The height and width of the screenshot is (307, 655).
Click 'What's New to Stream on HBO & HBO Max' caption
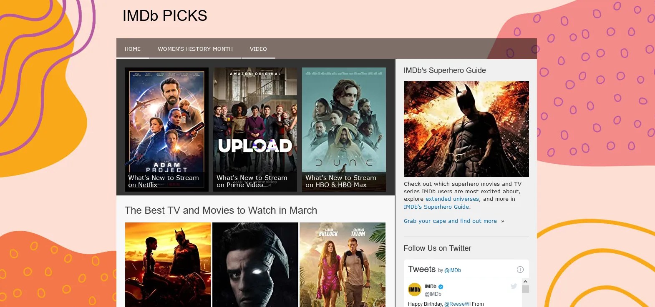pos(341,181)
